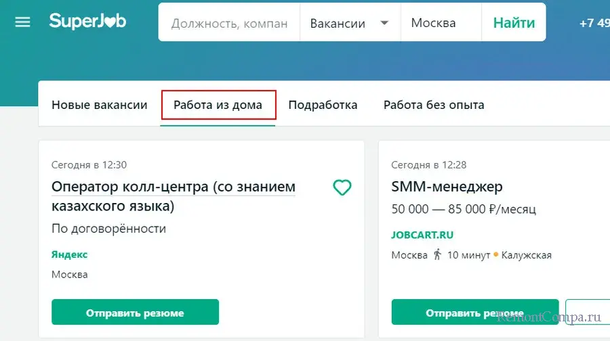Open the Подработка tab
This screenshot has width=610, height=341.
coord(323,105)
